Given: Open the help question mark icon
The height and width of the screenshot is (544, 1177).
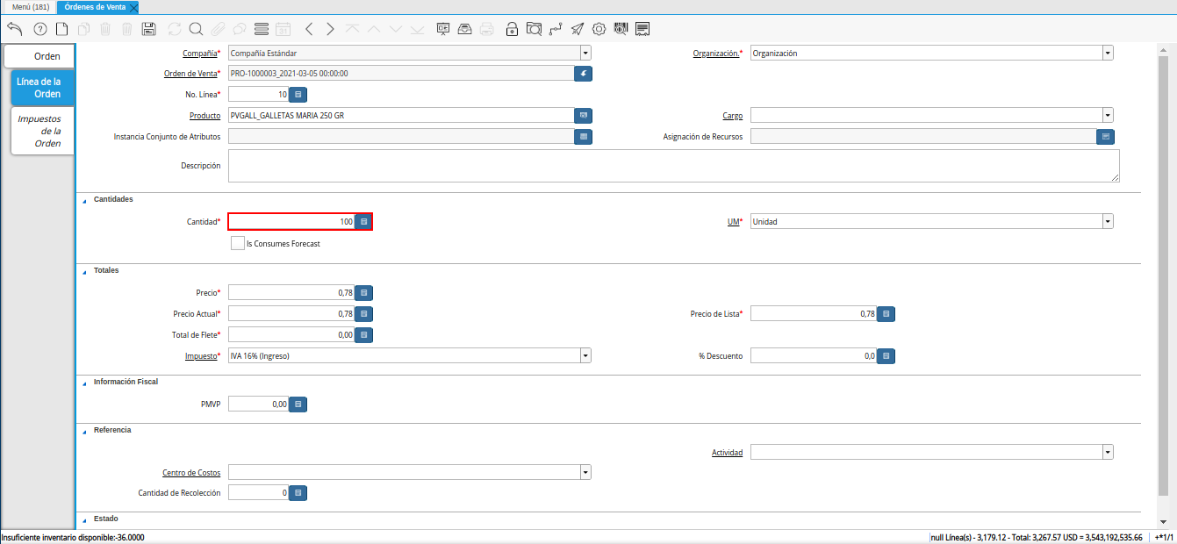Looking at the screenshot, I should [x=39, y=29].
